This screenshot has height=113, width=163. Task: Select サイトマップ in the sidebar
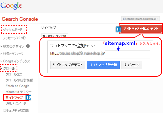click(x=14, y=97)
